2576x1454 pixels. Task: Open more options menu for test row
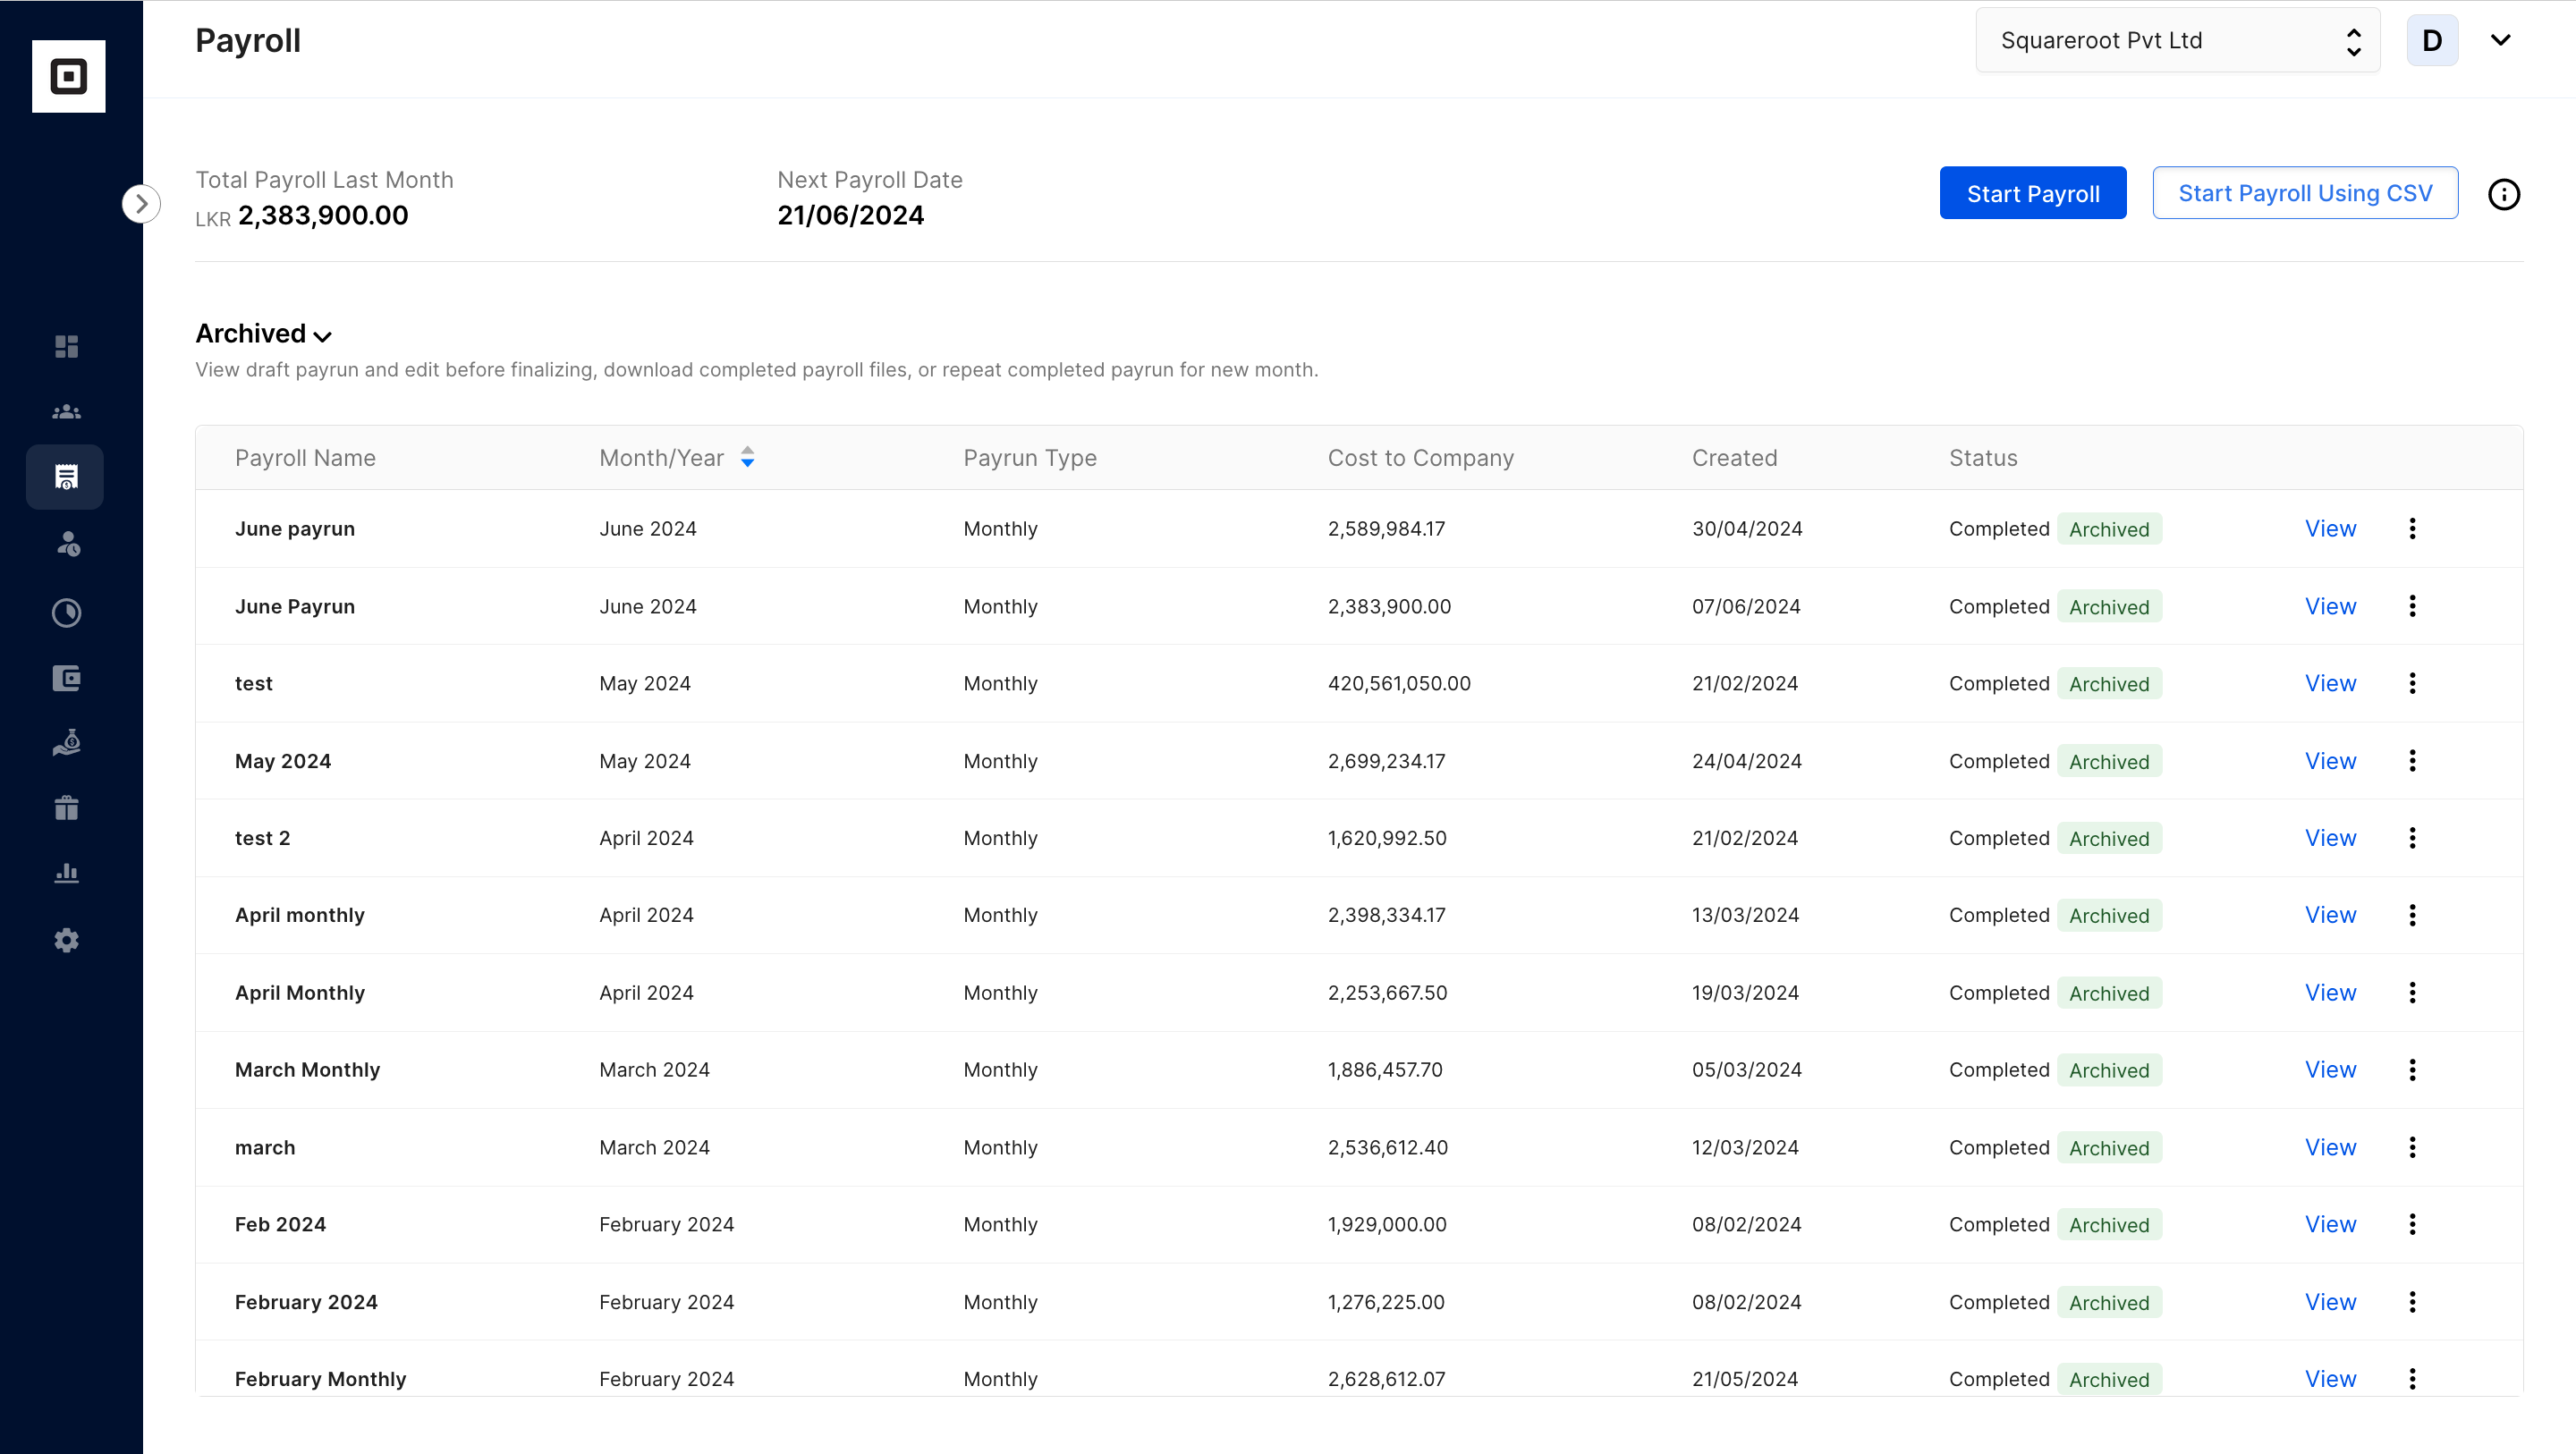[2412, 683]
